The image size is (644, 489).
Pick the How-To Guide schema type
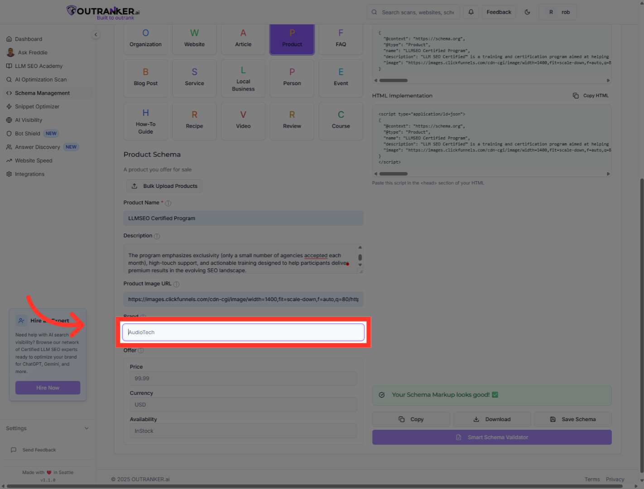coord(145,121)
